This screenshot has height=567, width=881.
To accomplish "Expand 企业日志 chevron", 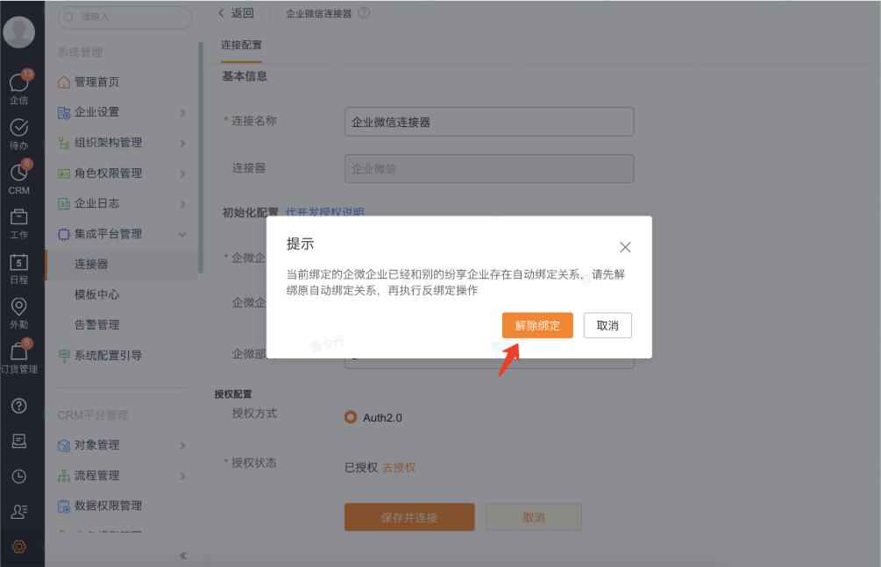I will click(x=182, y=203).
